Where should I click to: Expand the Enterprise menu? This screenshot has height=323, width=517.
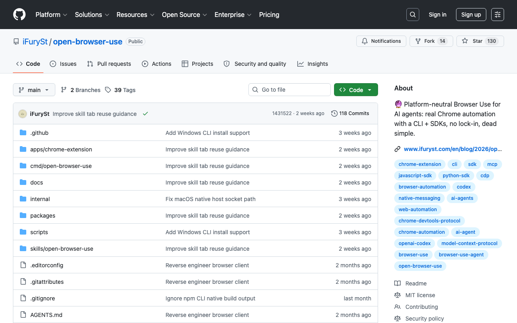click(x=233, y=15)
